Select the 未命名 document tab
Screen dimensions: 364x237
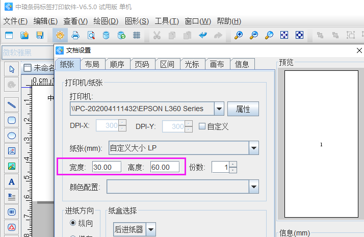(x=39, y=68)
